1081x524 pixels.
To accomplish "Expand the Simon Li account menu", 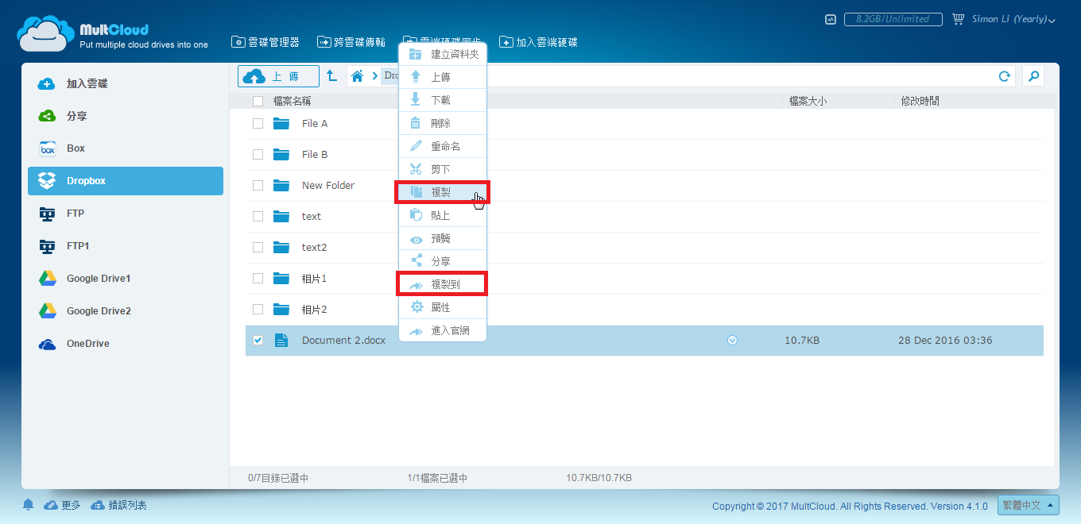I will click(x=1013, y=19).
